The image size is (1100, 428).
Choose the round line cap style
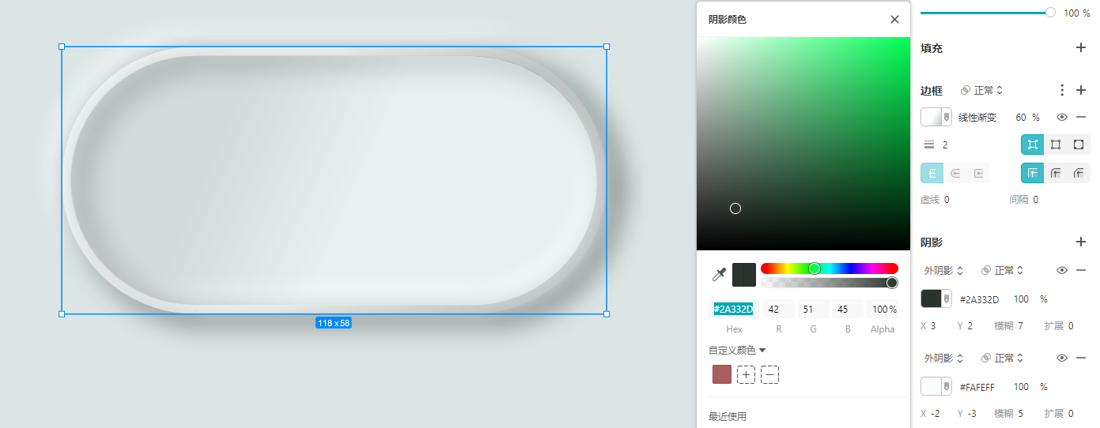(955, 173)
